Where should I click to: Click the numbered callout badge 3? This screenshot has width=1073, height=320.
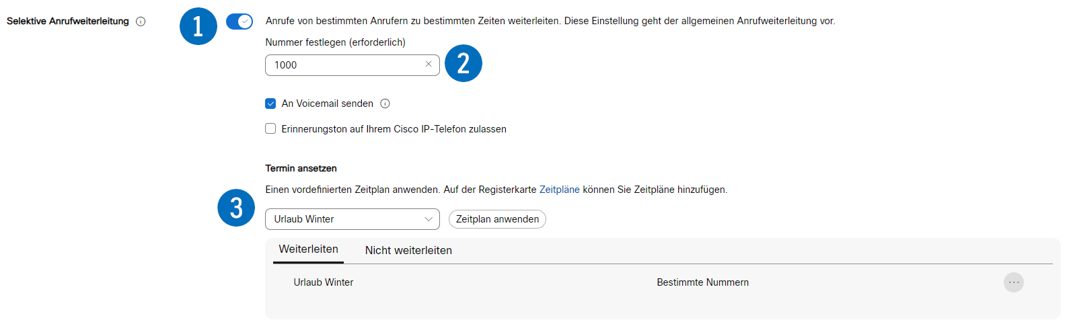[x=236, y=208]
